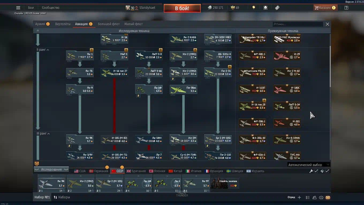Open the Автоматический выбор dropdown
This screenshot has height=205, width=364.
[x=308, y=165]
